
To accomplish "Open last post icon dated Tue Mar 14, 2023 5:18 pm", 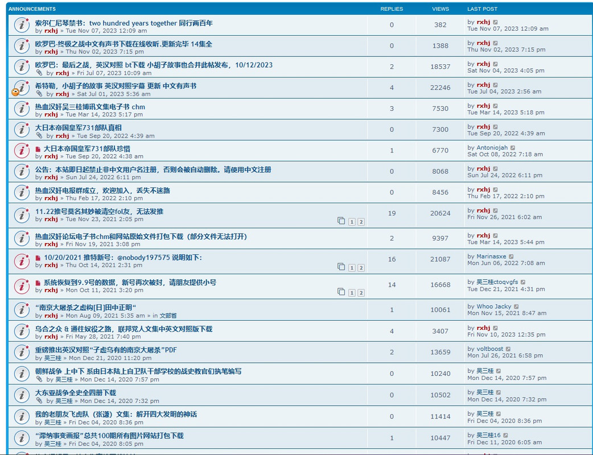I will tap(496, 106).
